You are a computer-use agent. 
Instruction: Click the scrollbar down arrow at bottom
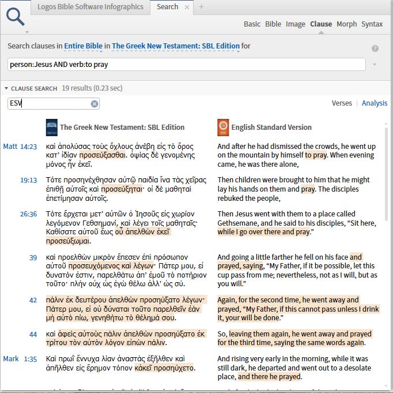click(x=386, y=386)
